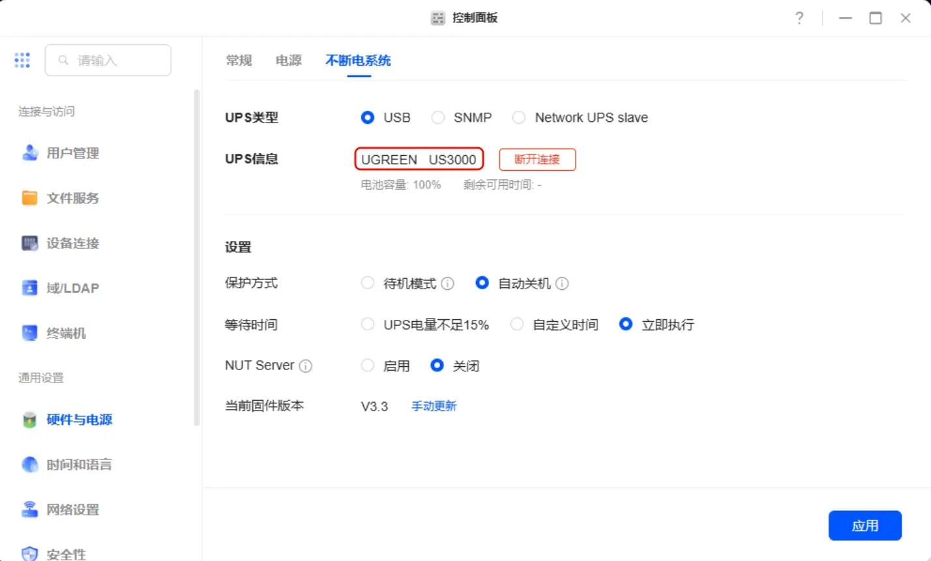
Task: Click the 当前固件版本 label
Action: coord(265,406)
